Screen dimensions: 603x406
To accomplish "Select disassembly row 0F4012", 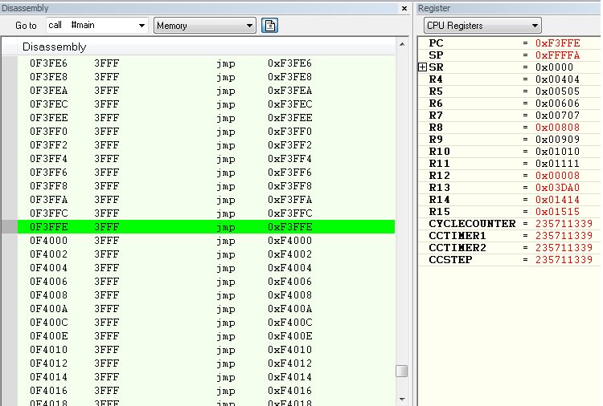I will pos(206,363).
